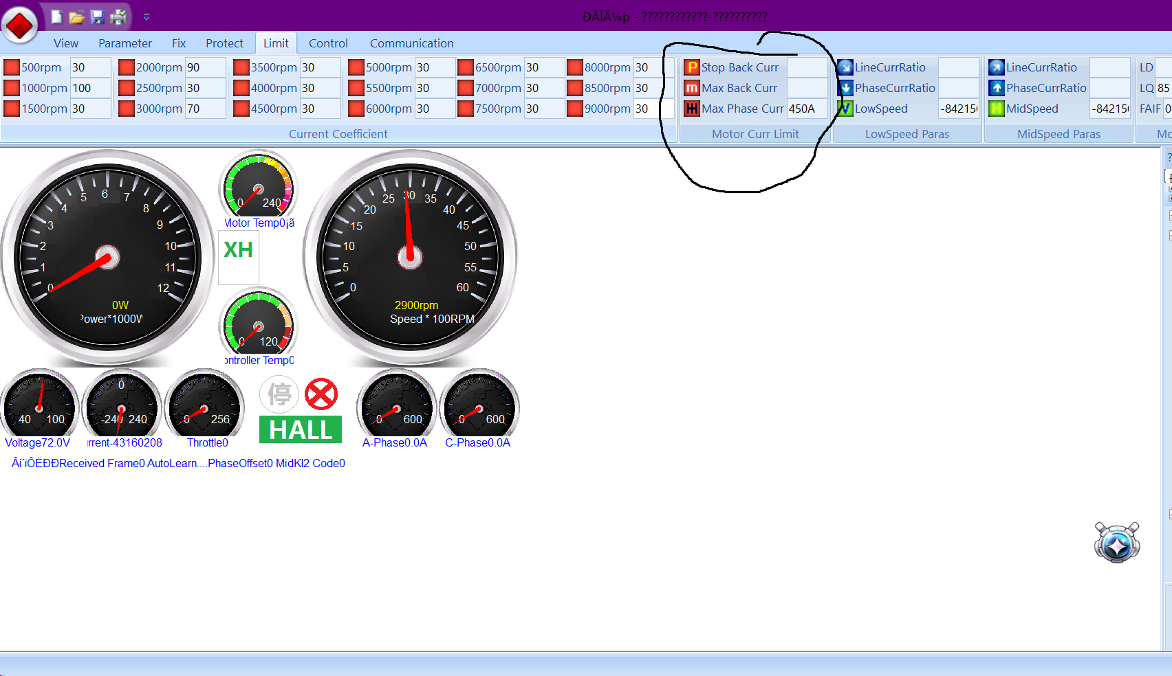Click the Print icon in quick toolbar
Screen dimensions: 1172x676
(x=118, y=17)
